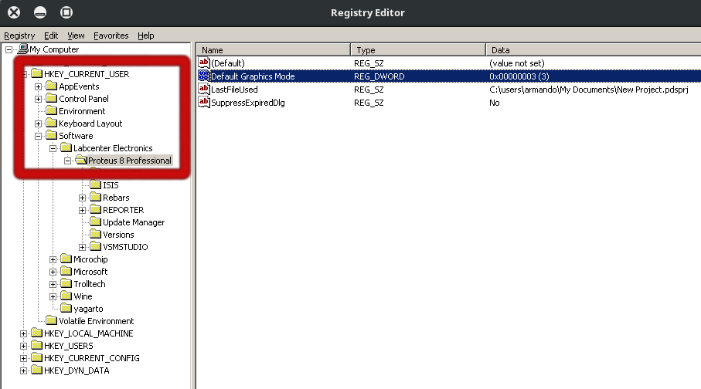Select the Labcenter Electronics key
701x389 pixels.
pos(113,148)
